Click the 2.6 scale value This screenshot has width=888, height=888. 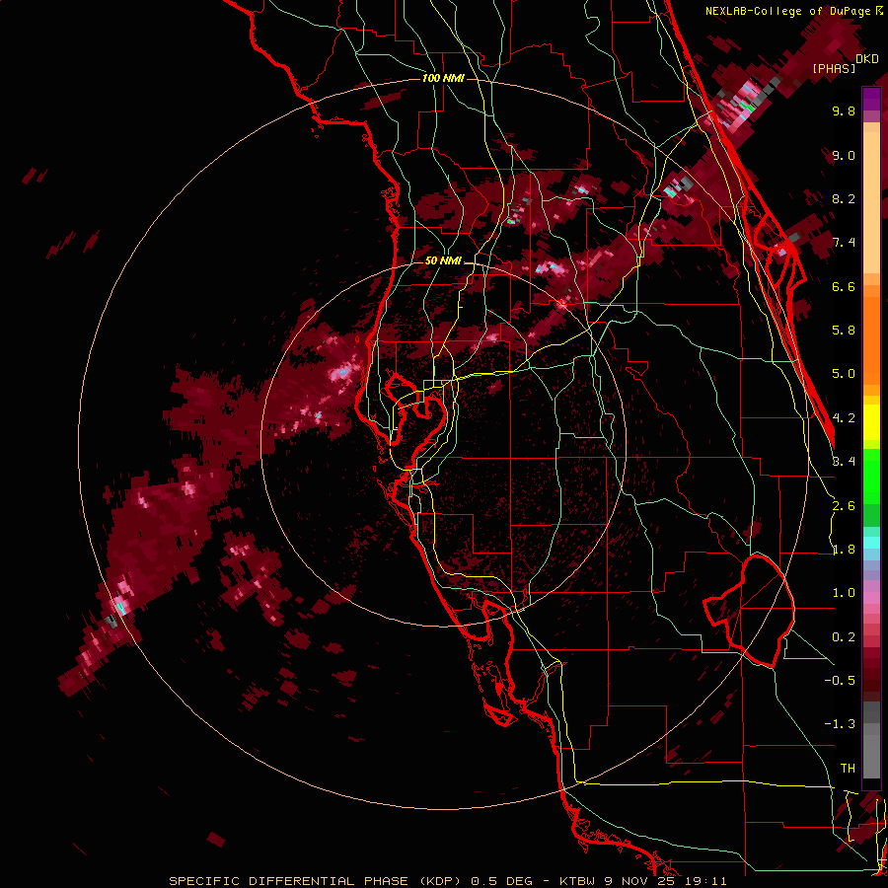[844, 506]
